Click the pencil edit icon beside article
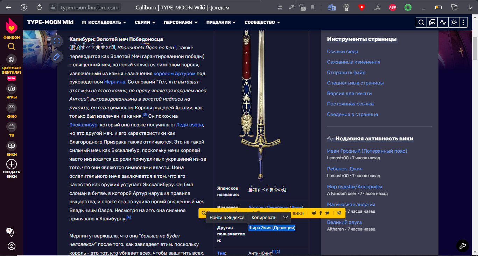The width and height of the screenshot is (478, 256). (x=57, y=57)
